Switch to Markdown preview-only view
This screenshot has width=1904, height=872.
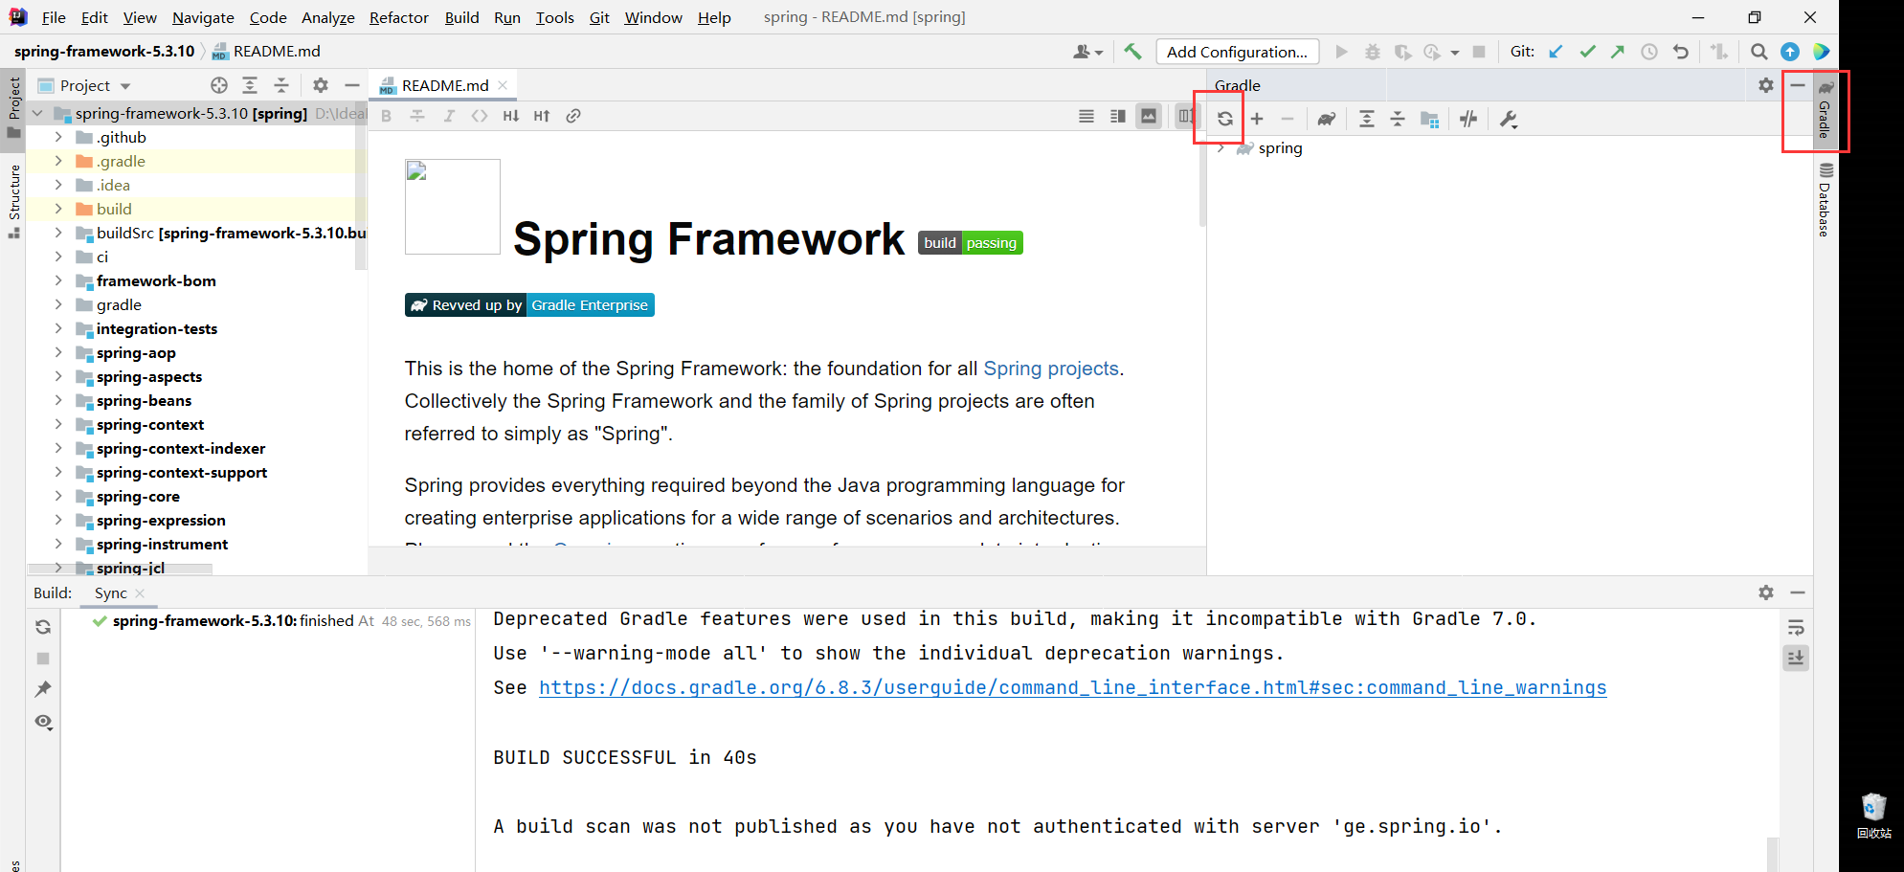[x=1149, y=116]
